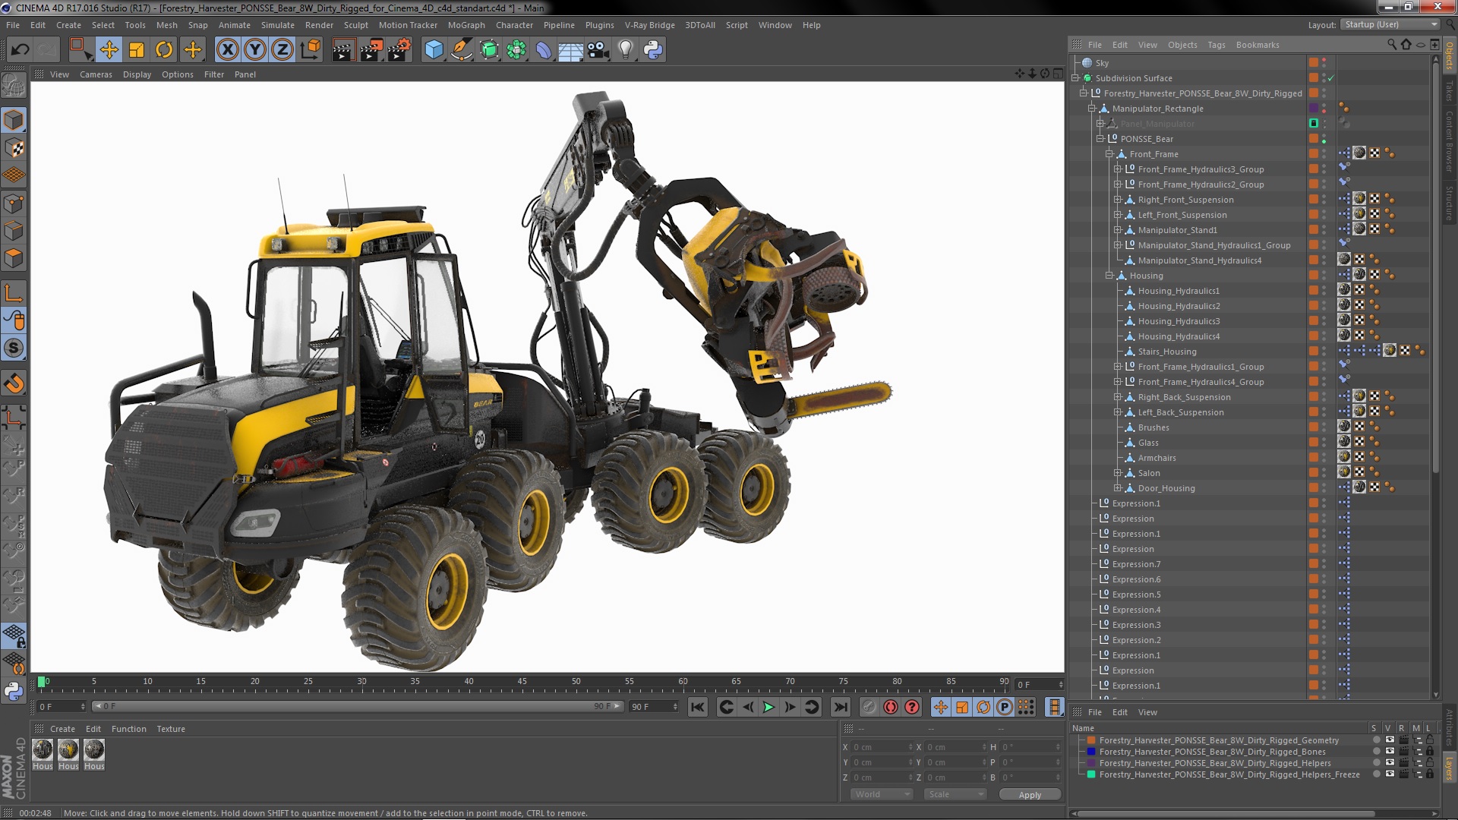Add a Camera object
Image resolution: width=1458 pixels, height=820 pixels.
(x=598, y=50)
